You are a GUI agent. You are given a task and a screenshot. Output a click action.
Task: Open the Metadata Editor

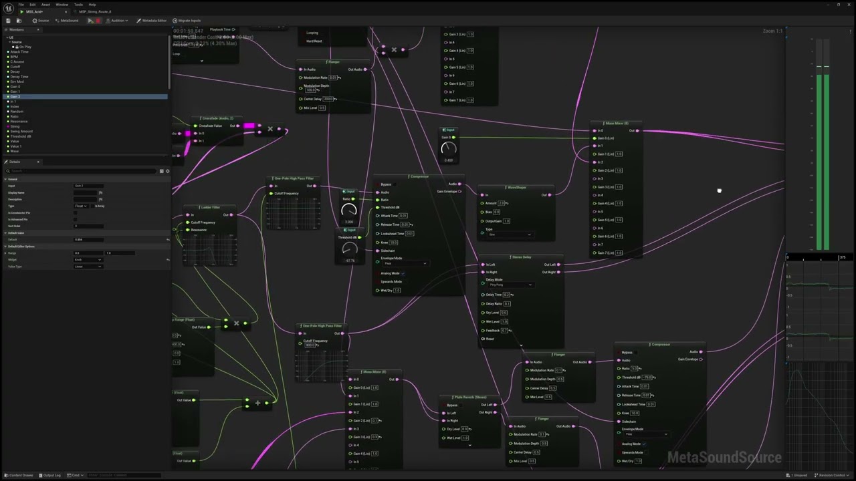coord(152,21)
